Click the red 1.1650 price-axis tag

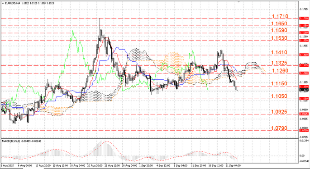click(304, 26)
